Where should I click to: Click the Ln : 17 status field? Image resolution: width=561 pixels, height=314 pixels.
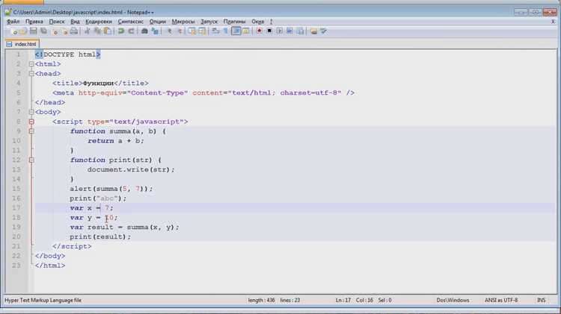(x=343, y=301)
